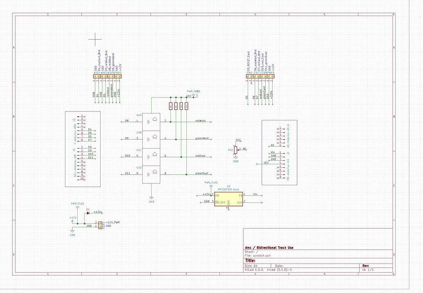The height and width of the screenshot is (293, 423).
Task: Select the U1D buffer gate symbol
Action: [151, 174]
